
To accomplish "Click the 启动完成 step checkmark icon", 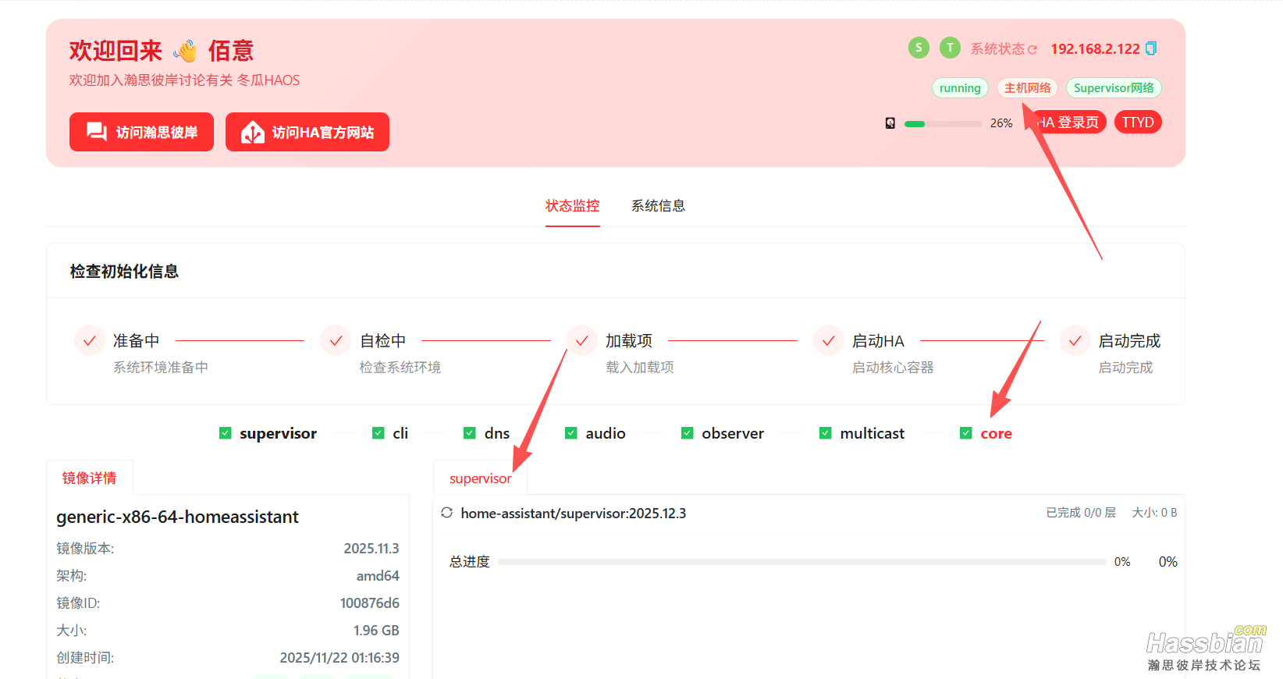I will click(x=1075, y=341).
